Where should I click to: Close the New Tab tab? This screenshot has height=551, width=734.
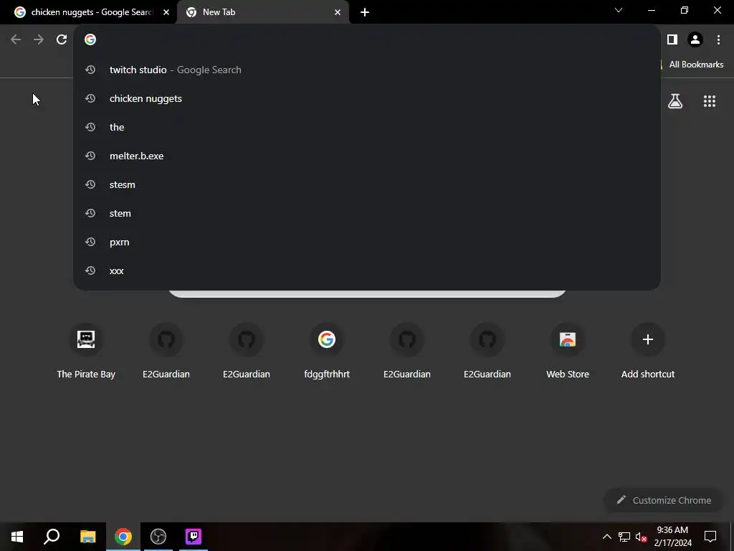click(x=338, y=12)
